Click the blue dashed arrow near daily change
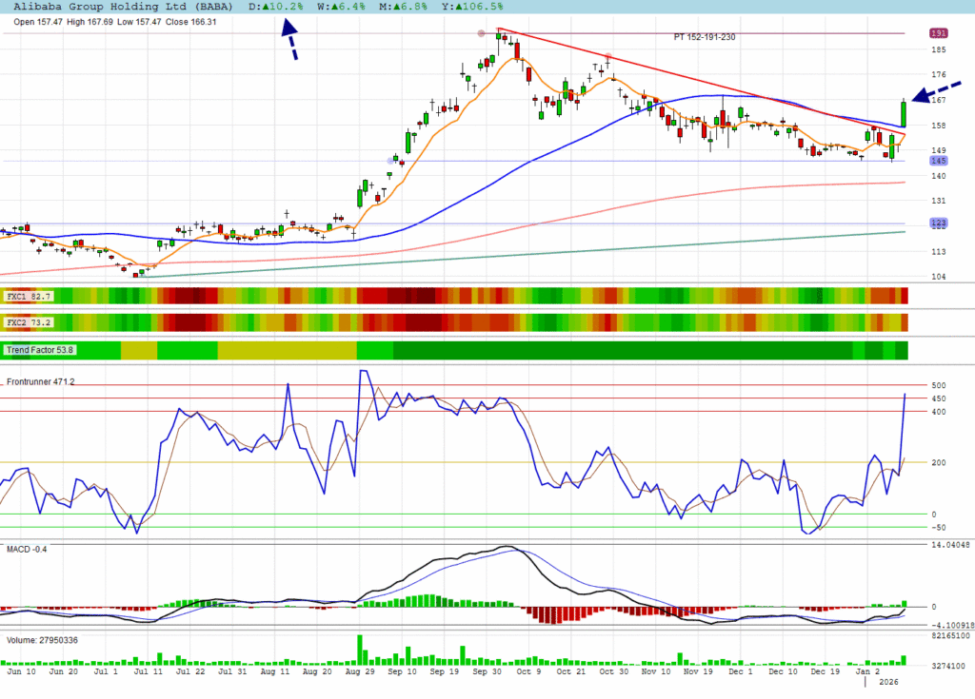The image size is (975, 699). (x=289, y=44)
